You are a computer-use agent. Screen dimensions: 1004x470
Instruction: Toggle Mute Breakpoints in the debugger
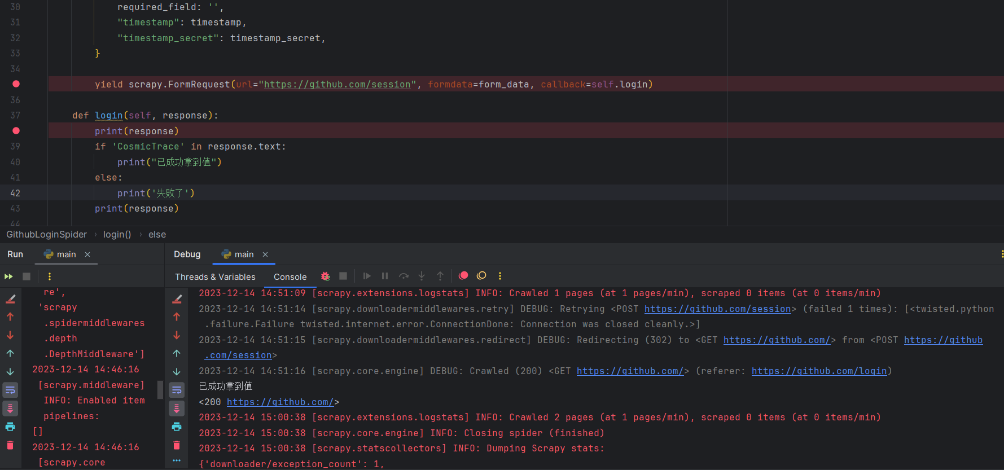(x=481, y=276)
